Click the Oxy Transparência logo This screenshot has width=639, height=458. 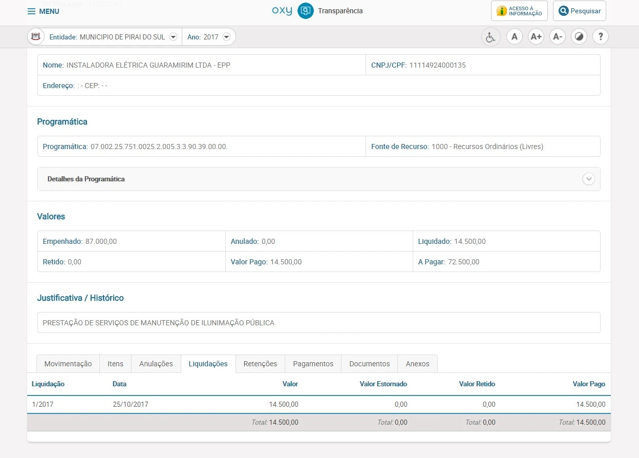(317, 11)
